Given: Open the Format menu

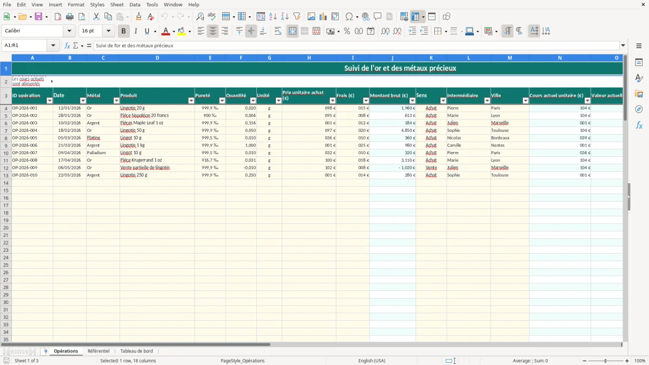Looking at the screenshot, I should point(76,4).
